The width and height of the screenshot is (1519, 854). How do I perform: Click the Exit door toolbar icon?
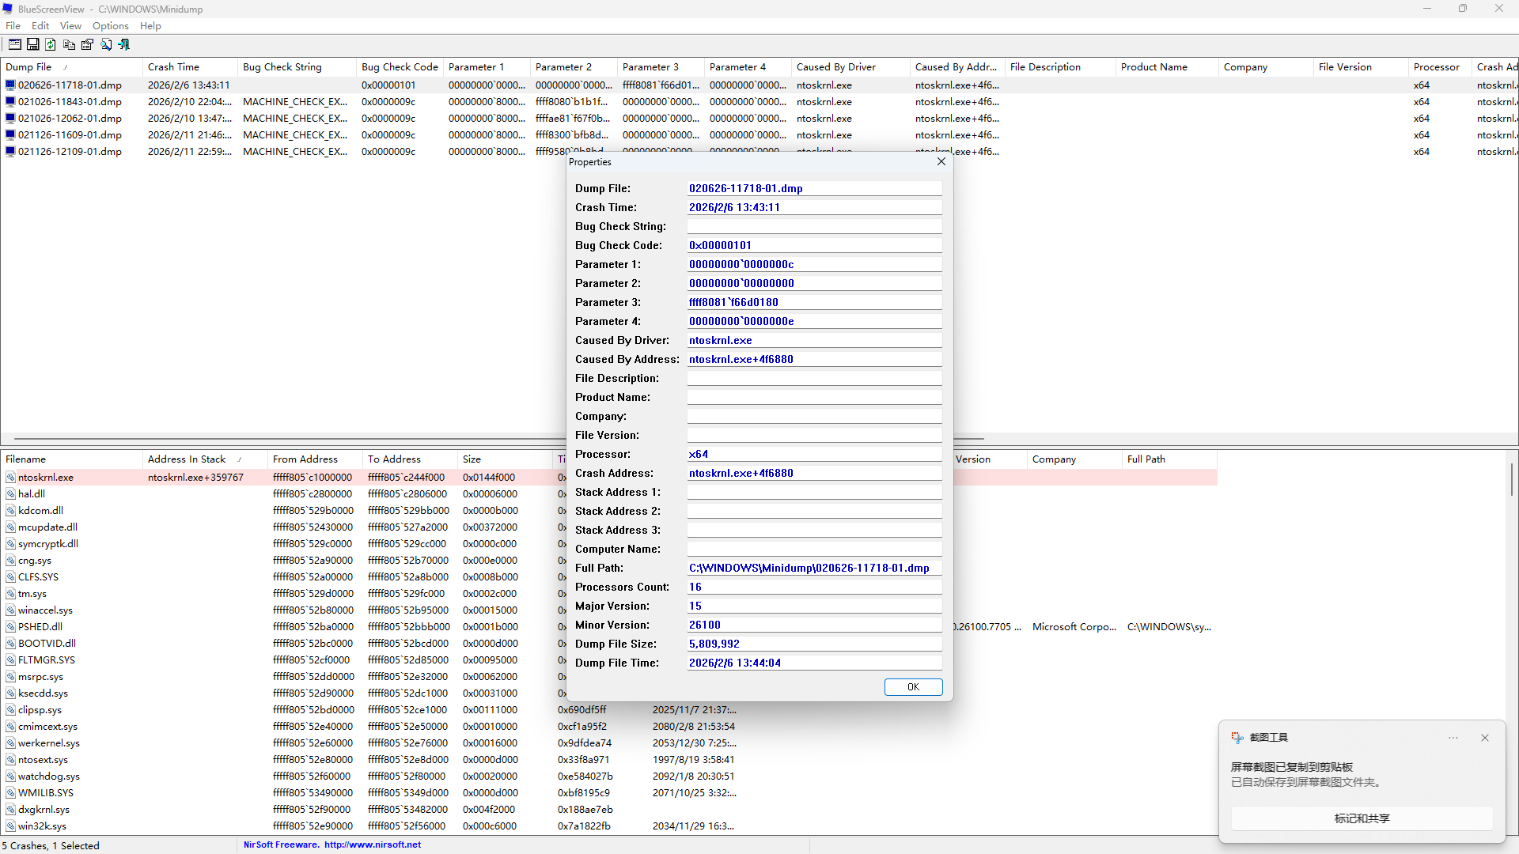[124, 45]
